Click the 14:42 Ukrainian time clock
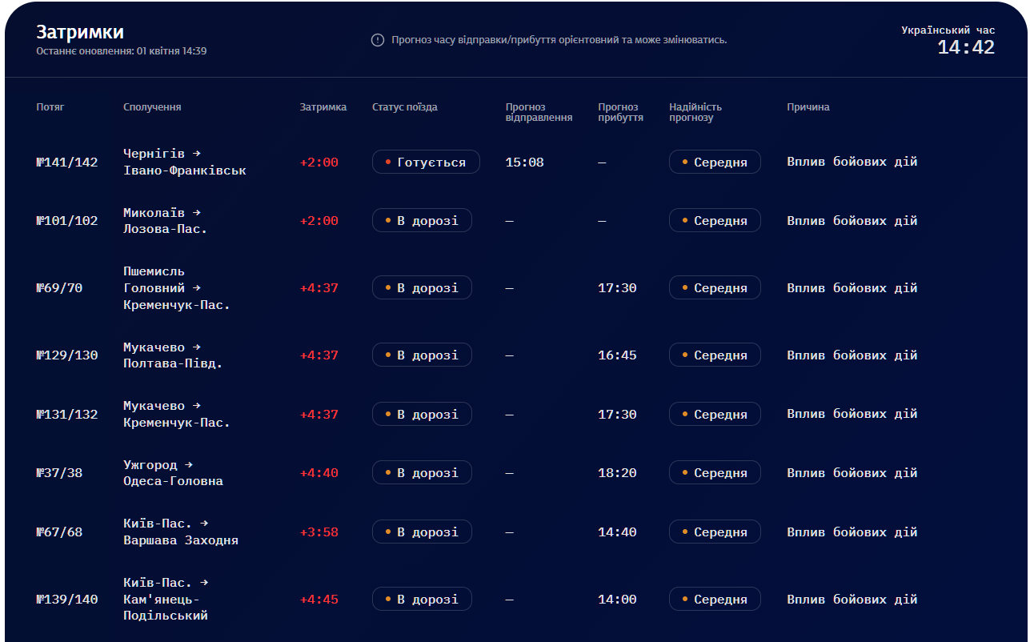 pyautogui.click(x=966, y=47)
